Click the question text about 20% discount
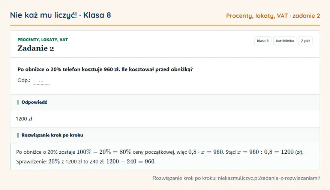The image size is (330, 190). (105, 70)
